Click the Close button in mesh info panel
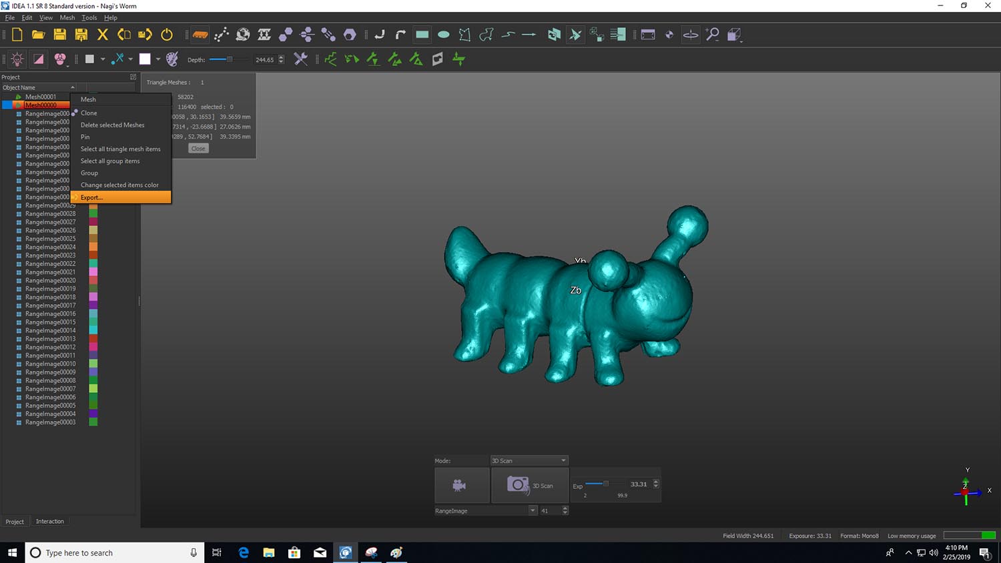1001x563 pixels. [x=198, y=149]
